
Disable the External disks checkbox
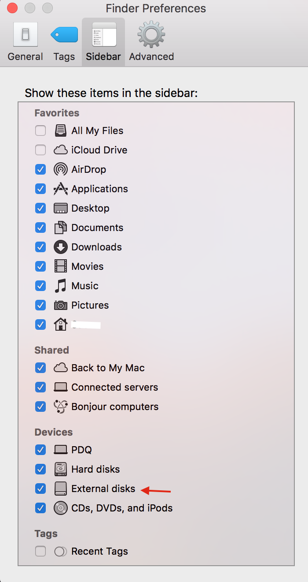40,489
